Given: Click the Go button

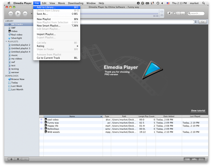Looking at the screenshot, I should (203, 22).
